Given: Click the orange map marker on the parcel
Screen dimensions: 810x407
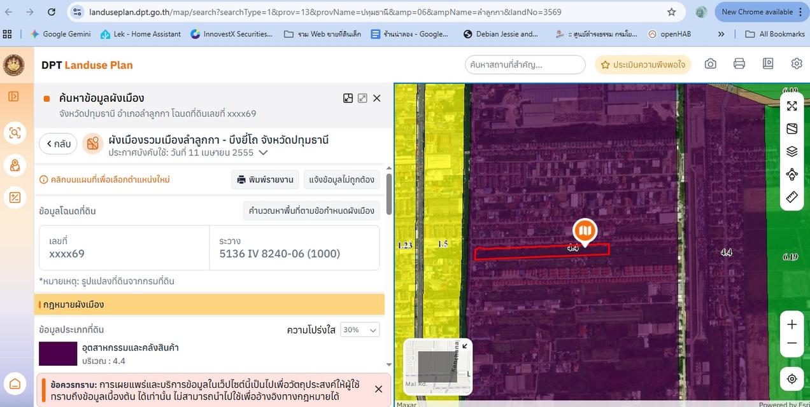Looking at the screenshot, I should click(x=584, y=232).
